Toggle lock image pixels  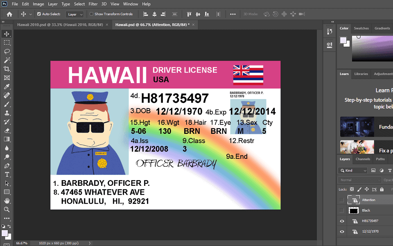(x=359, y=190)
